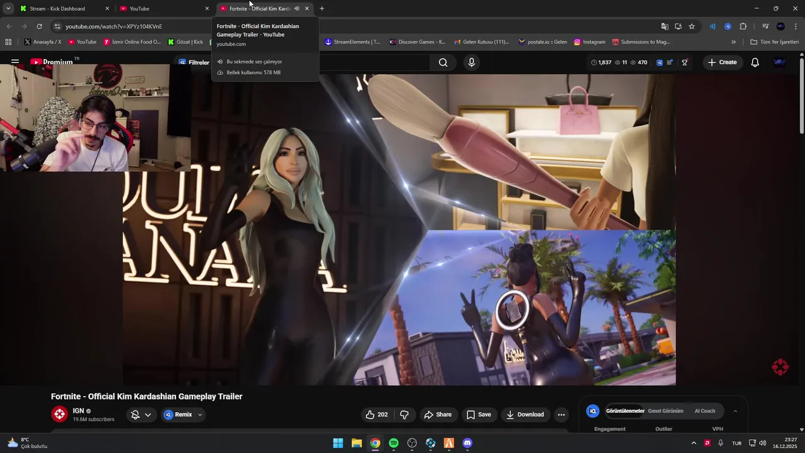Click the YouTube search field

374,62
